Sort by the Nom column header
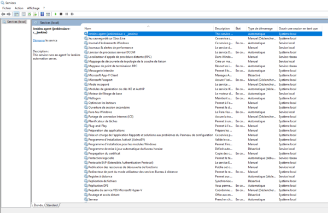Screen dimensions: 328x213 (x=88, y=28)
